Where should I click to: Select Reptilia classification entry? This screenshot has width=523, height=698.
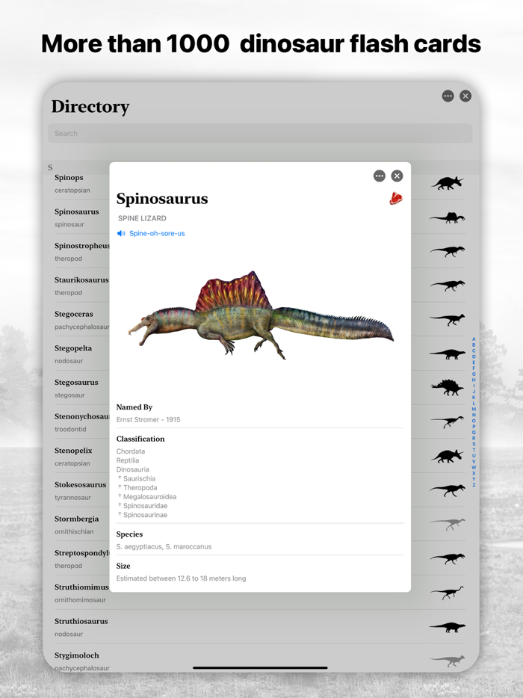tap(128, 460)
